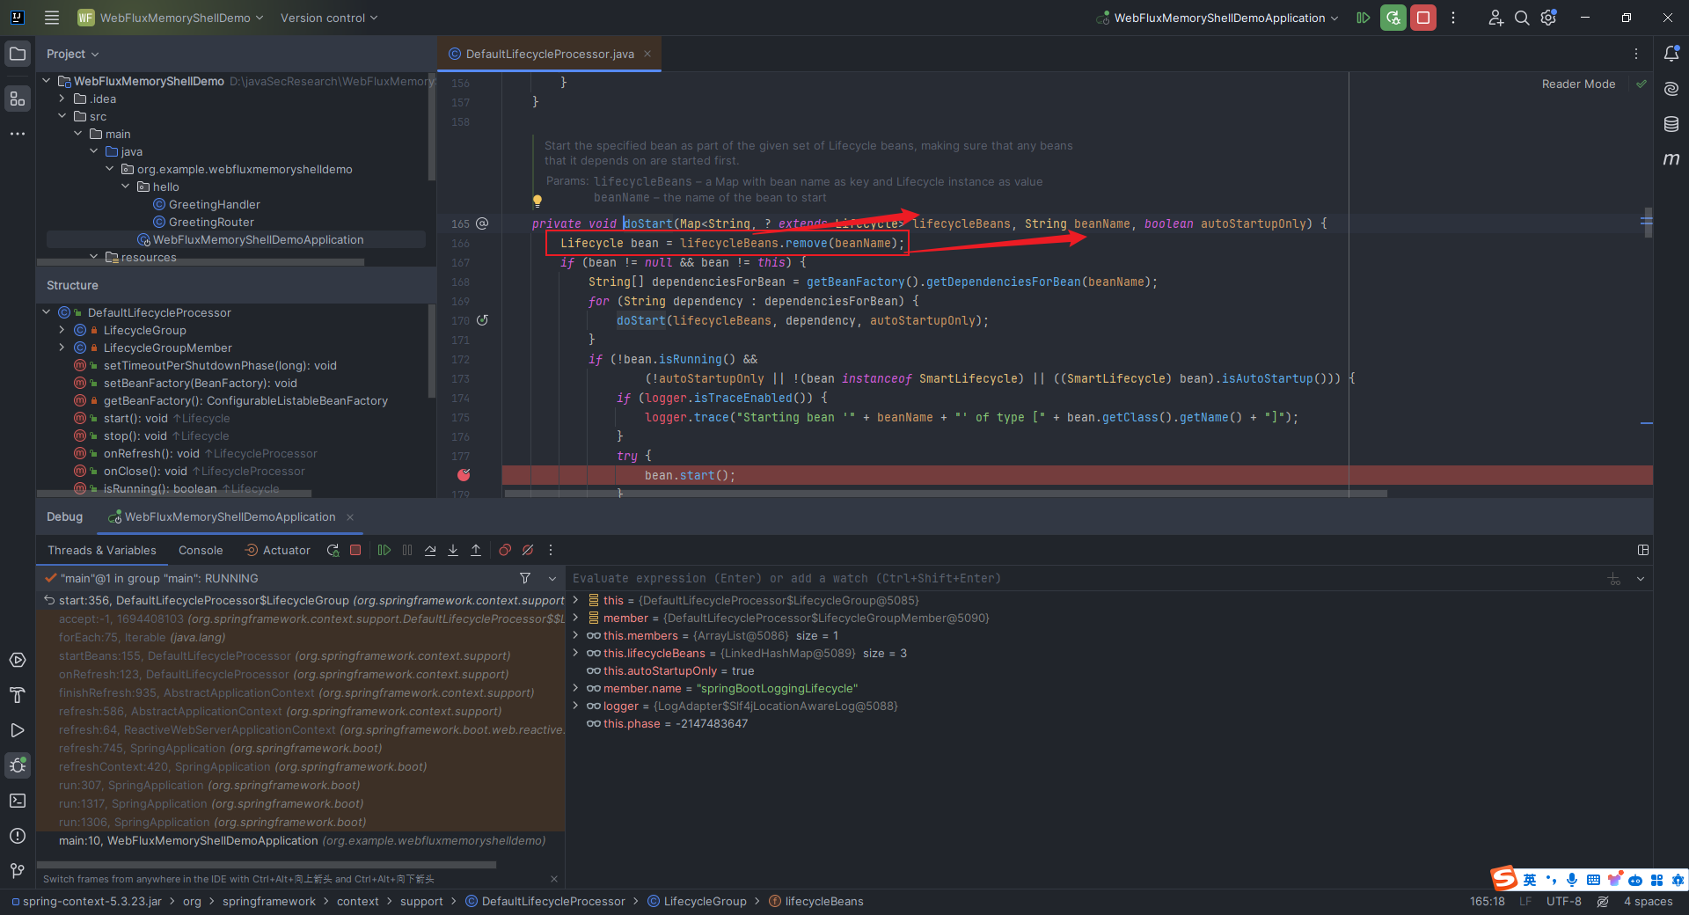Resume program from the top toolbar

[1364, 18]
